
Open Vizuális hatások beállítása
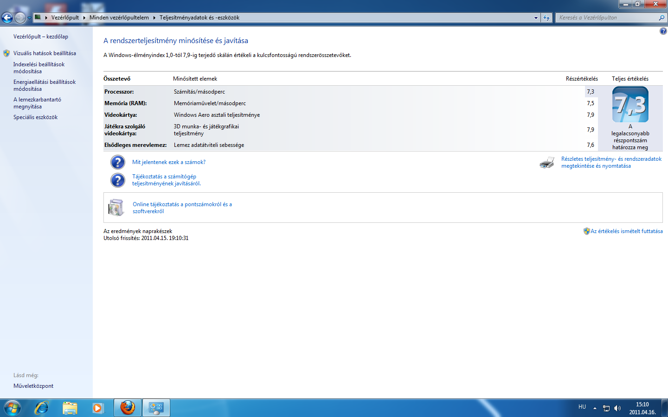click(x=45, y=53)
